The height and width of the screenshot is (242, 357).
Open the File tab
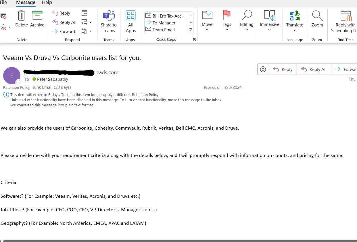pos(3,3)
